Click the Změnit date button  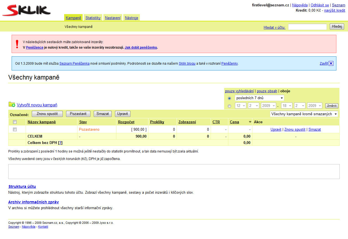point(332,106)
